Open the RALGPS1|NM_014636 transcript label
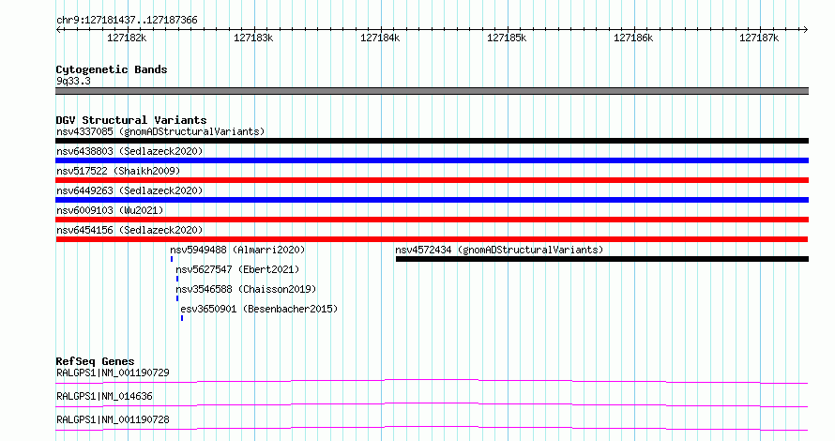 pos(104,396)
